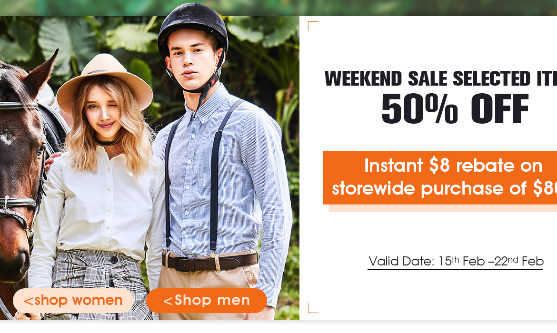Click the 'Shop men' orange button
The image size is (557, 333).
[207, 301]
